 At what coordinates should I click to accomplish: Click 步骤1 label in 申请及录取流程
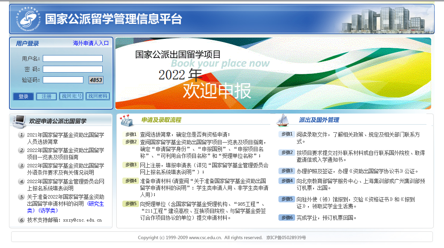(x=130, y=134)
